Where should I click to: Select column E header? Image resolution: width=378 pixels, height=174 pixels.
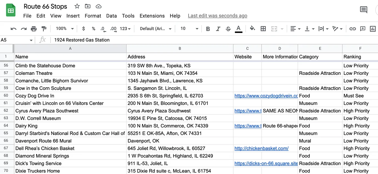click(320, 49)
